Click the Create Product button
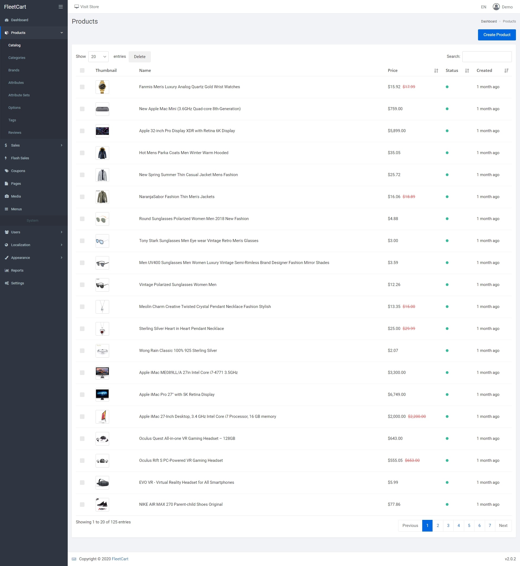This screenshot has height=566, width=520. pos(496,35)
